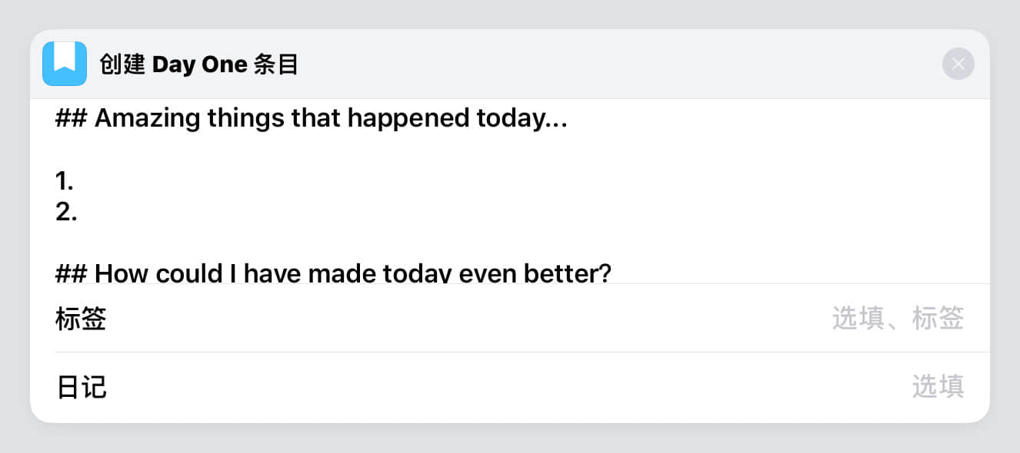This screenshot has width=1020, height=453.
Task: Click the Day One bookmark app icon
Action: [65, 64]
